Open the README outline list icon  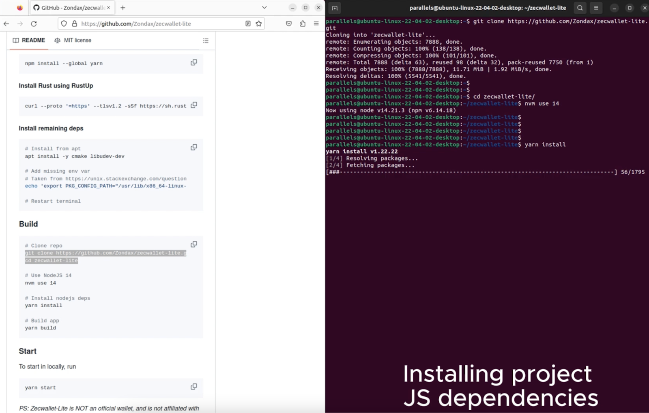[x=206, y=41]
